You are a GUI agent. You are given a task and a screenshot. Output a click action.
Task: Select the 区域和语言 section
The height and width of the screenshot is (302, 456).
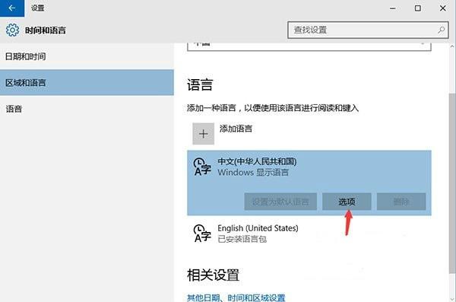pyautogui.click(x=87, y=83)
